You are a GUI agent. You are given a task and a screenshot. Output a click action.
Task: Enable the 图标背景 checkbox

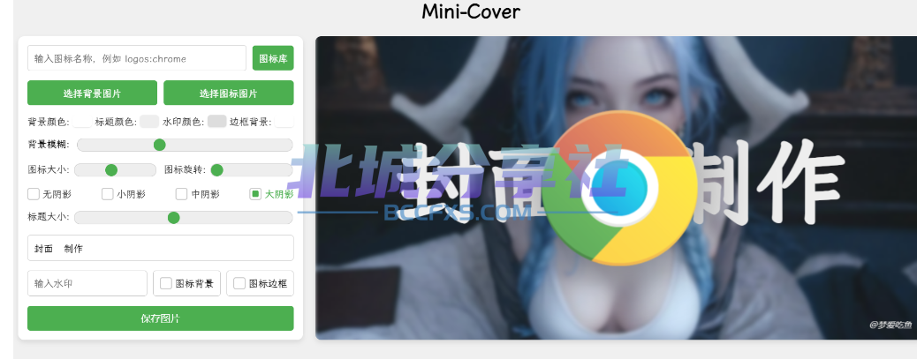[166, 283]
